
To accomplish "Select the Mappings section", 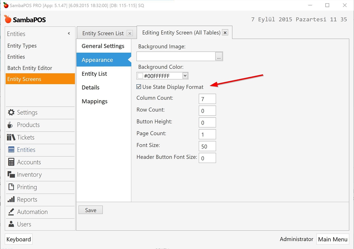I will tap(94, 101).
